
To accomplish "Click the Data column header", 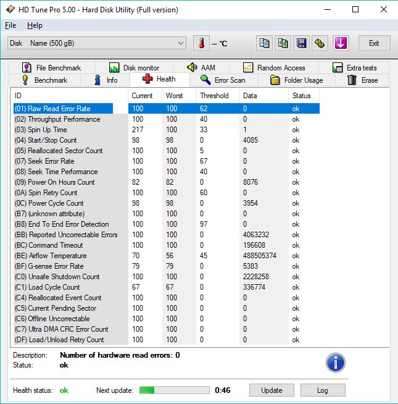I will (x=264, y=96).
